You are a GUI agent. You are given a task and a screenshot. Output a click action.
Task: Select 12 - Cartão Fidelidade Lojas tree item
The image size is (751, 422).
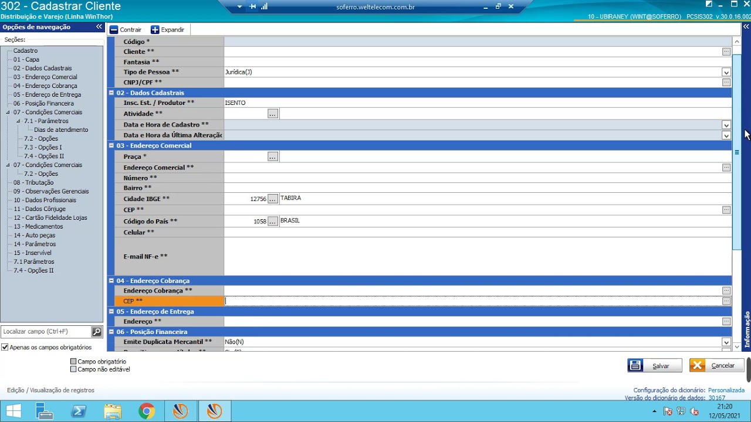pos(50,218)
